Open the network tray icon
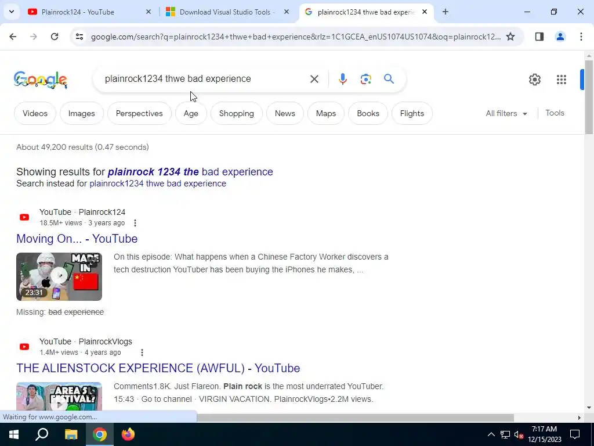This screenshot has height=446, width=594. (505, 434)
